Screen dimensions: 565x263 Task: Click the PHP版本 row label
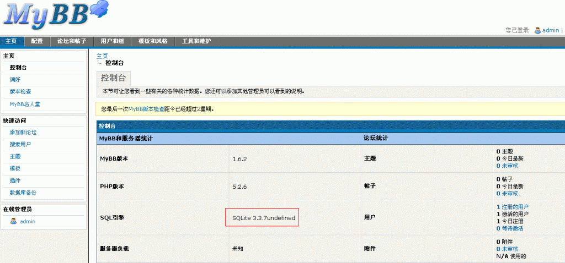[x=111, y=187]
